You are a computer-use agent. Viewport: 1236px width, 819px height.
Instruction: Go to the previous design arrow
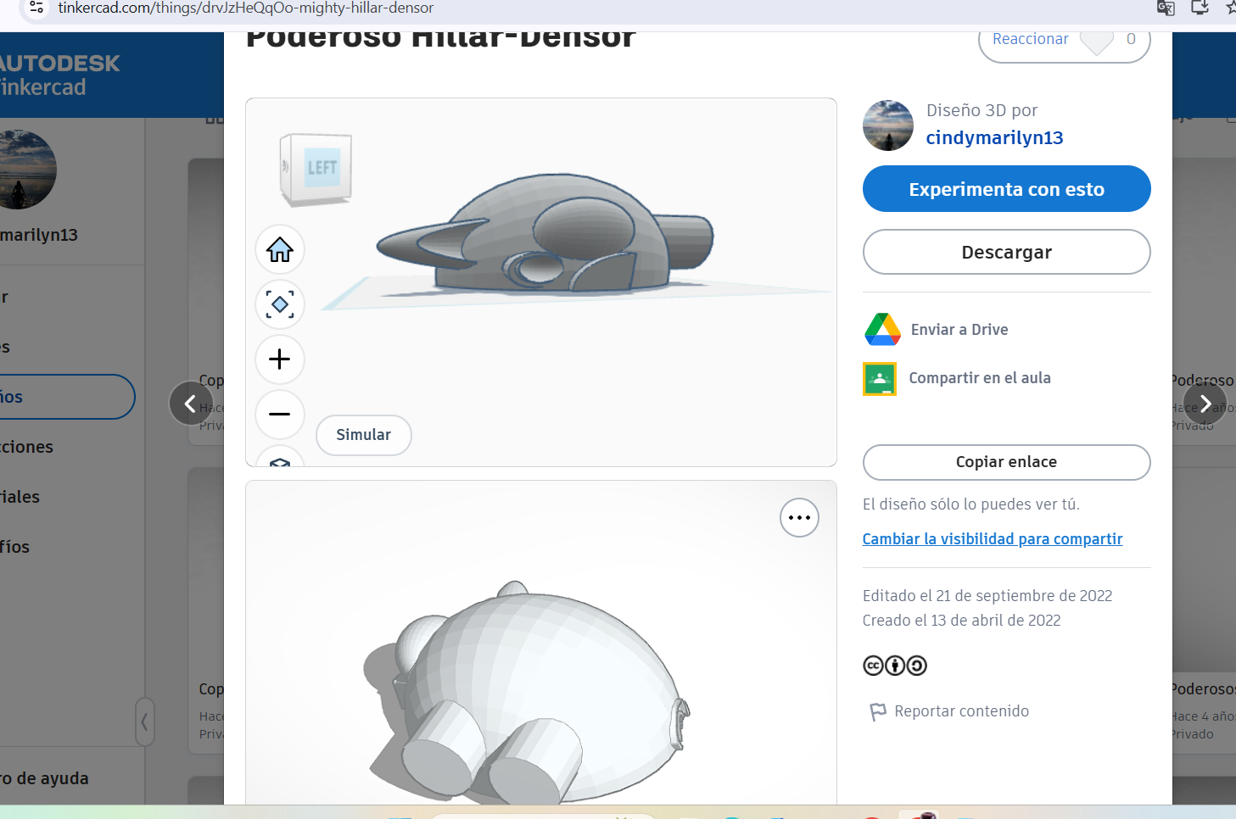[x=191, y=404]
